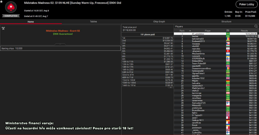
Task: Click the broadcast antenna icon in Home panel
Action: click(3, 28)
